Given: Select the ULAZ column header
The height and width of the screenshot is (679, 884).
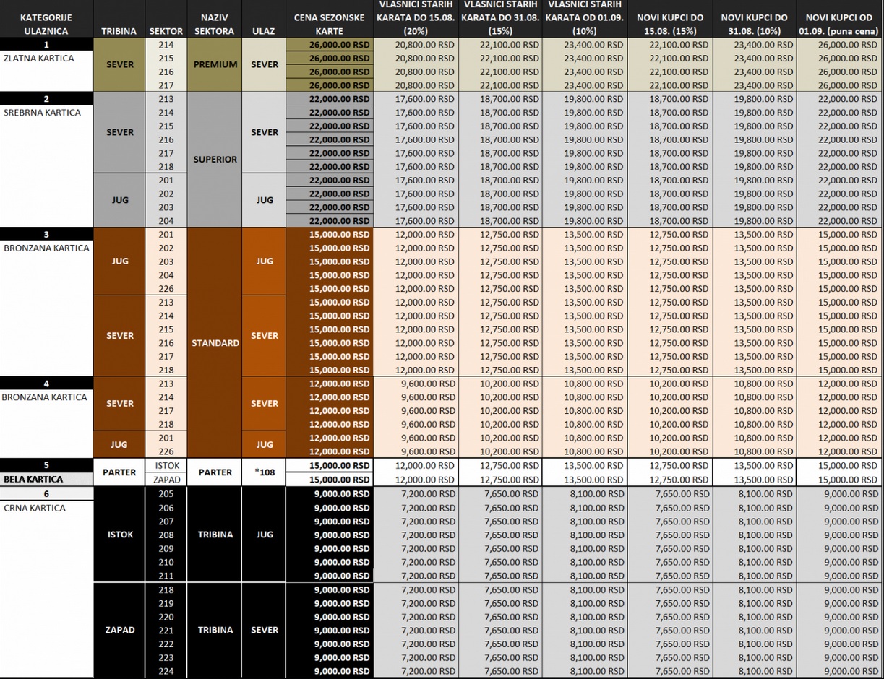Looking at the screenshot, I should pyautogui.click(x=264, y=31).
